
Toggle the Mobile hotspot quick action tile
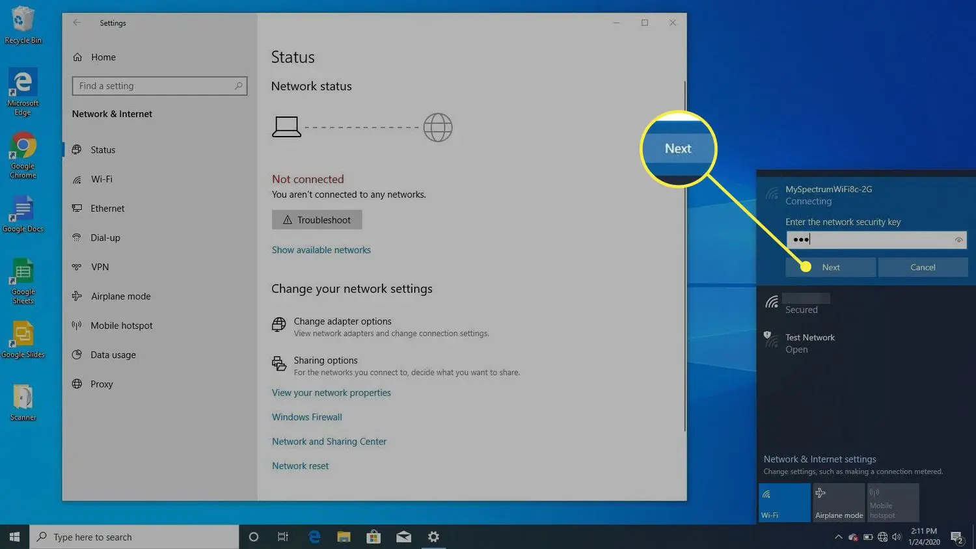pos(893,502)
